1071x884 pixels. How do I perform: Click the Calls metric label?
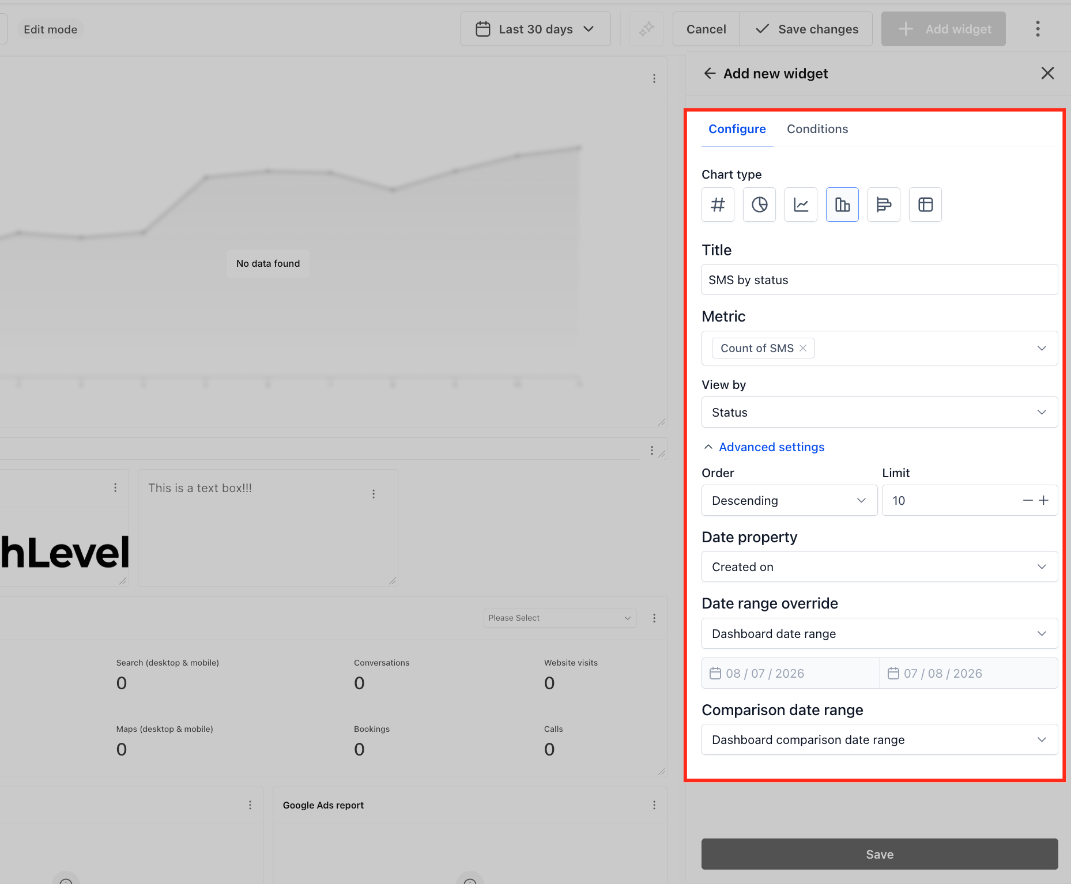click(x=553, y=729)
